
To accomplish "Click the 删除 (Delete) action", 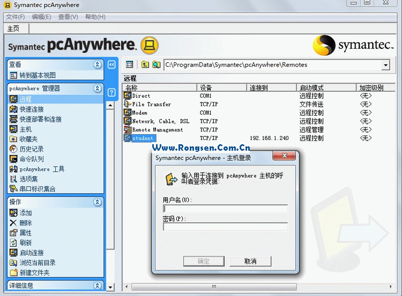I will (14, 223).
